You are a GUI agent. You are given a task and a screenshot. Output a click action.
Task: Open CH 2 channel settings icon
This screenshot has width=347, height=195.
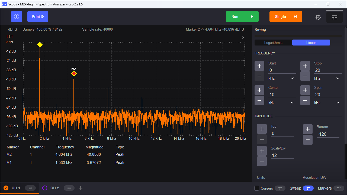point(69,188)
